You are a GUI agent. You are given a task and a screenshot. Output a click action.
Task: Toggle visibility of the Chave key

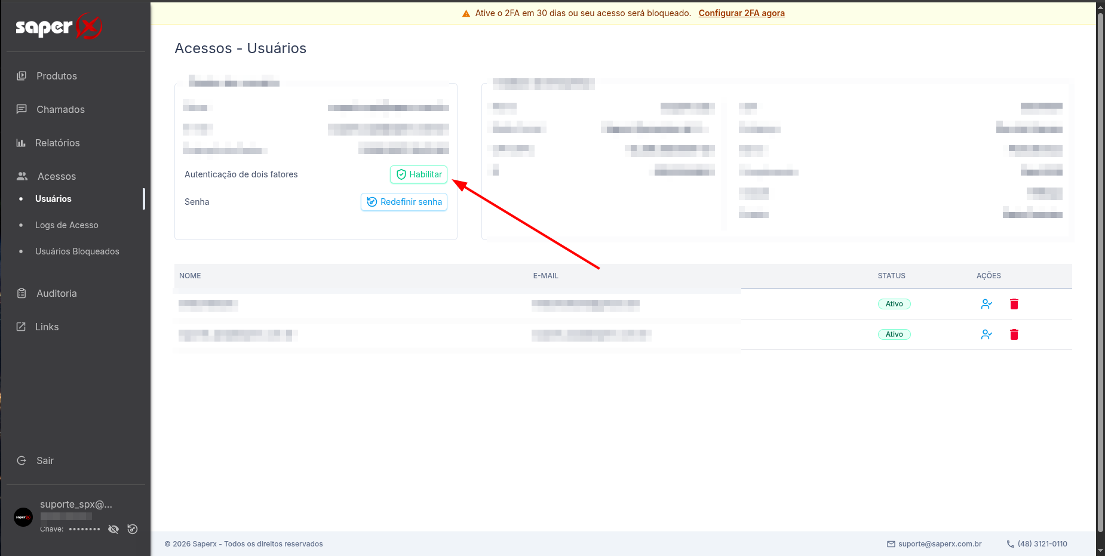(113, 529)
